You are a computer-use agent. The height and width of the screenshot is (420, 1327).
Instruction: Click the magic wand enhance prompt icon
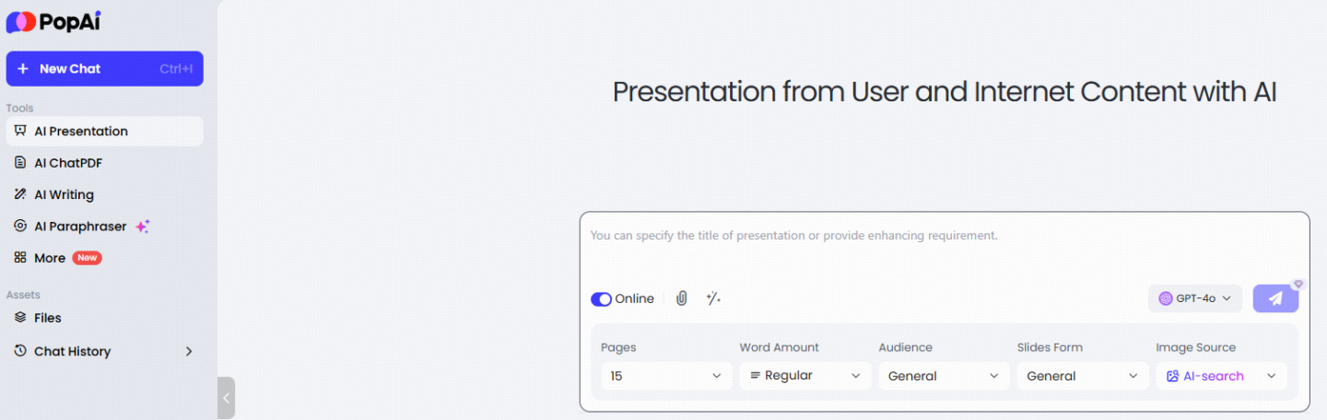tap(713, 298)
